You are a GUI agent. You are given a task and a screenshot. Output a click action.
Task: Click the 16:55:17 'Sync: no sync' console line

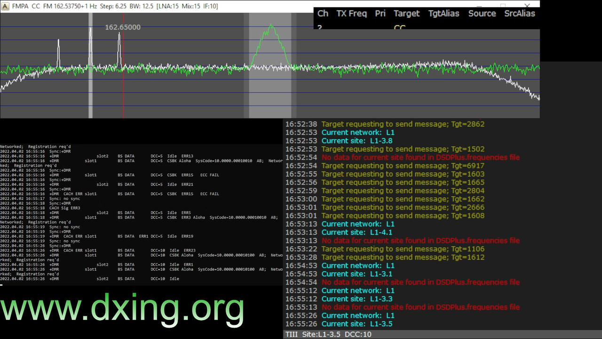click(40, 198)
